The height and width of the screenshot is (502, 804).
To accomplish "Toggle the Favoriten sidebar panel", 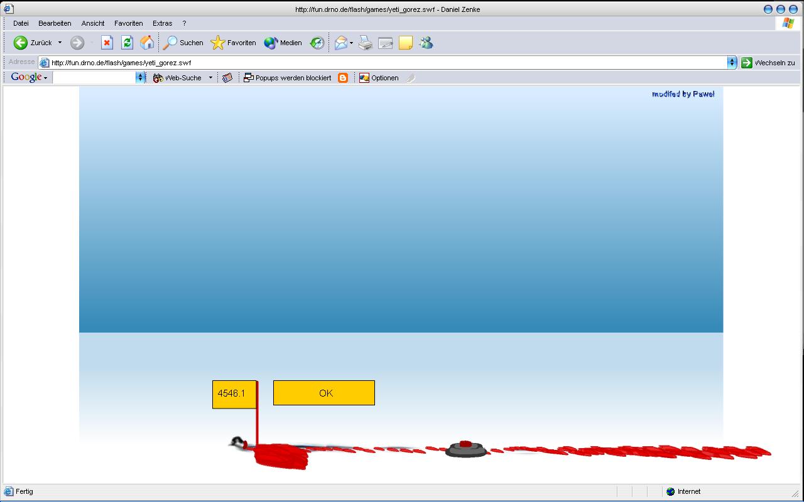I will pyautogui.click(x=234, y=43).
